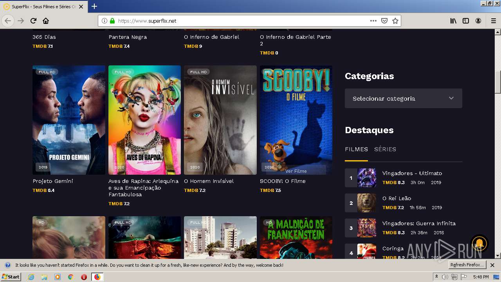Click Vingadores Ultimato small thumbnail

coord(367,178)
